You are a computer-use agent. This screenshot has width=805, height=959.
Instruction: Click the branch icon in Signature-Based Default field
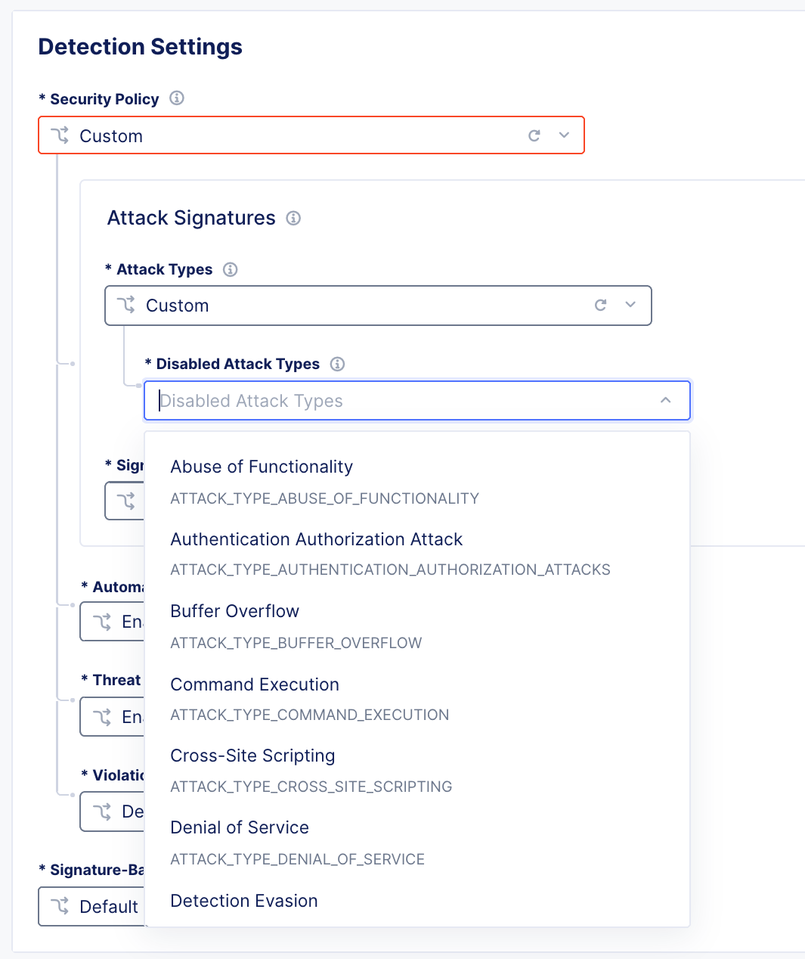tap(60, 906)
